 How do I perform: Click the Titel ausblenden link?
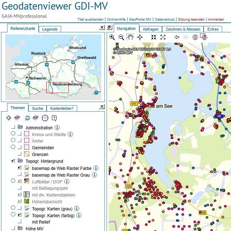coord(91,20)
